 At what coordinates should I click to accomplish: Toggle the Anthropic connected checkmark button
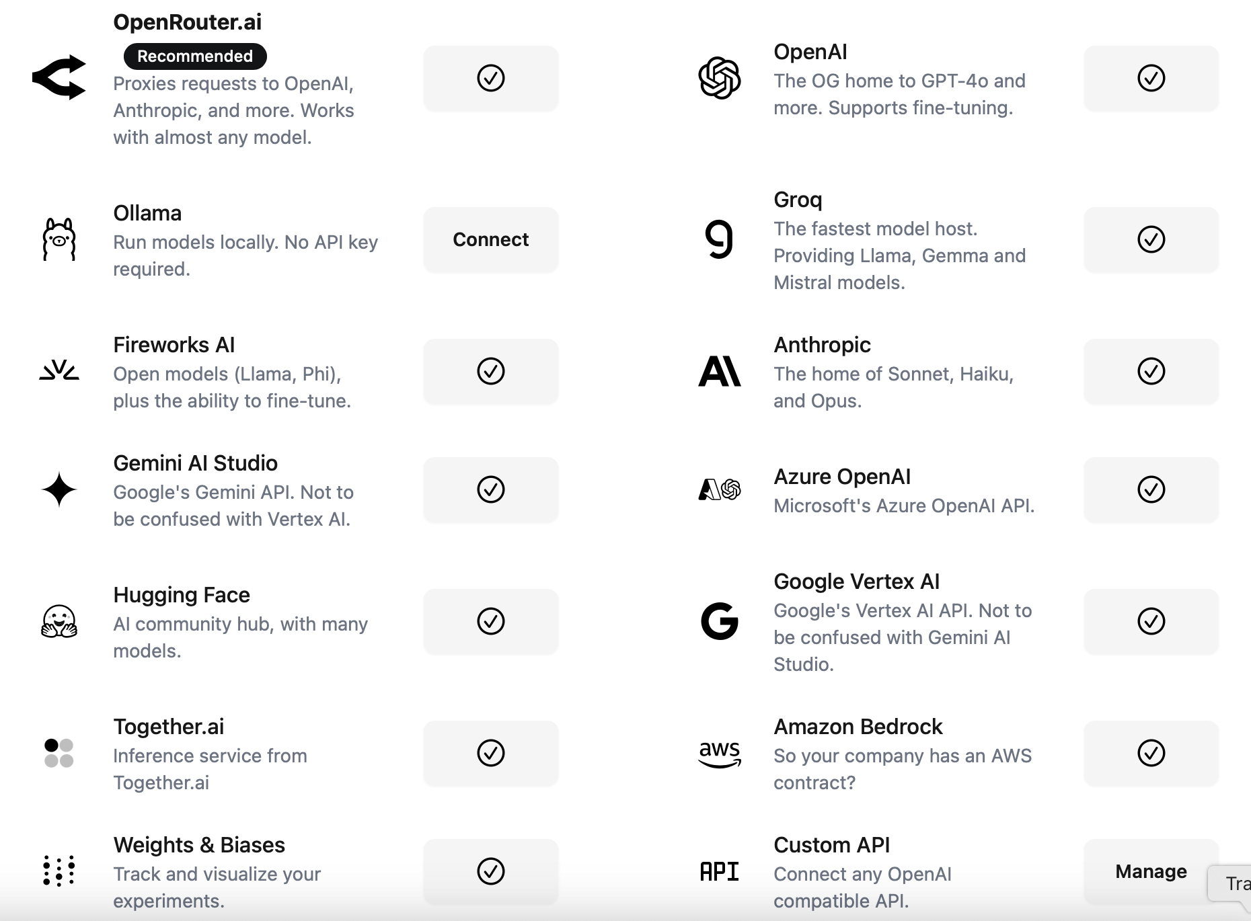tap(1151, 372)
